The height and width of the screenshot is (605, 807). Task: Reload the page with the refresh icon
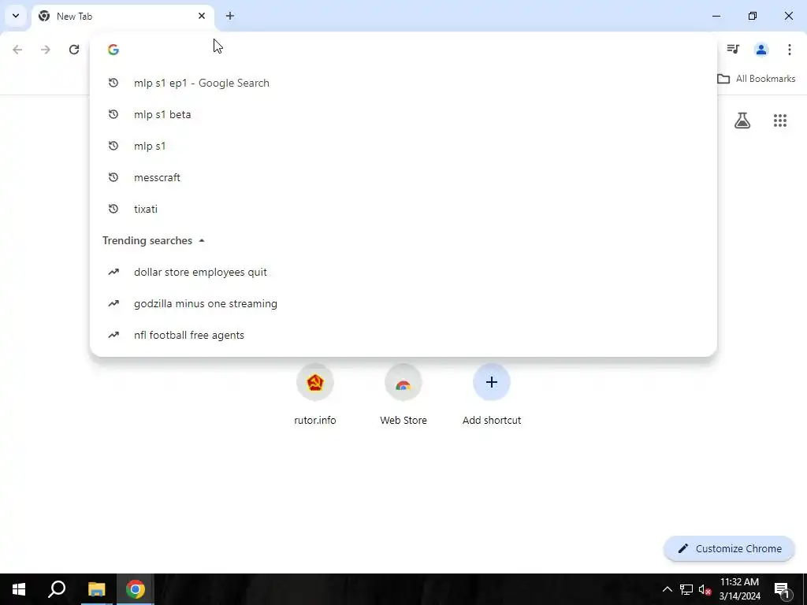coord(74,50)
